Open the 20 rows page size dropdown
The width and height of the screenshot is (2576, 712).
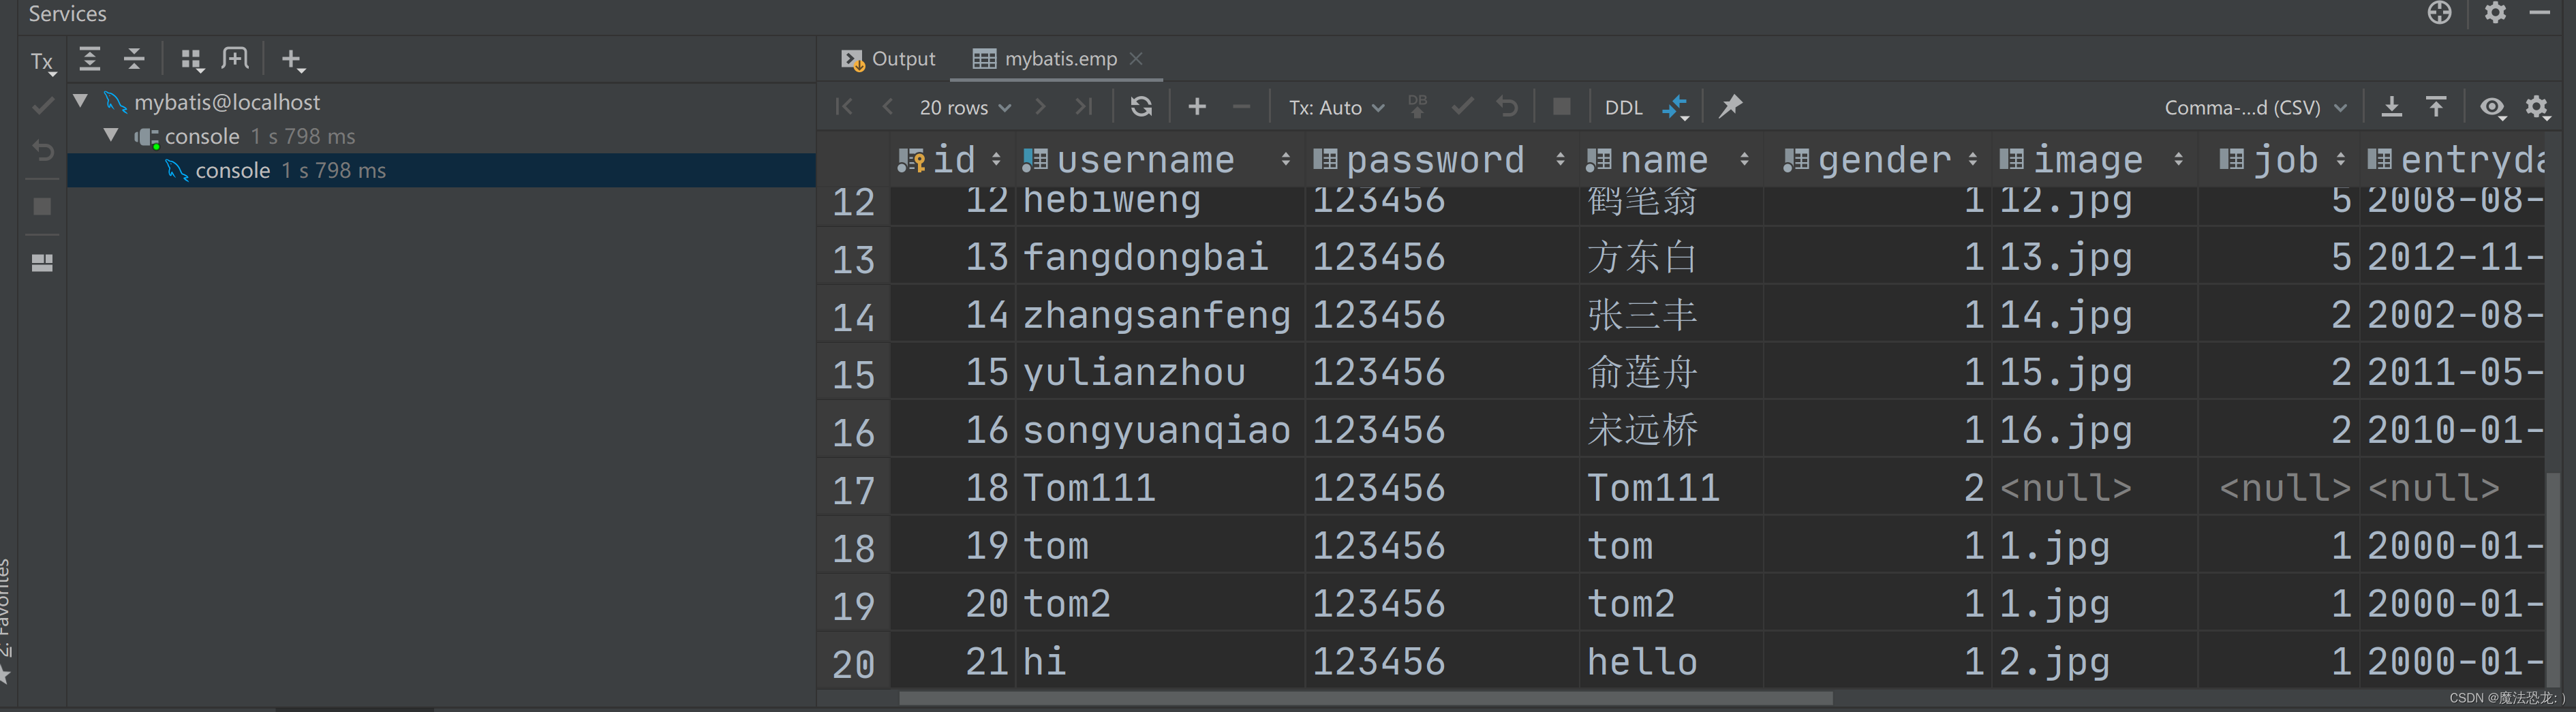pos(965,107)
